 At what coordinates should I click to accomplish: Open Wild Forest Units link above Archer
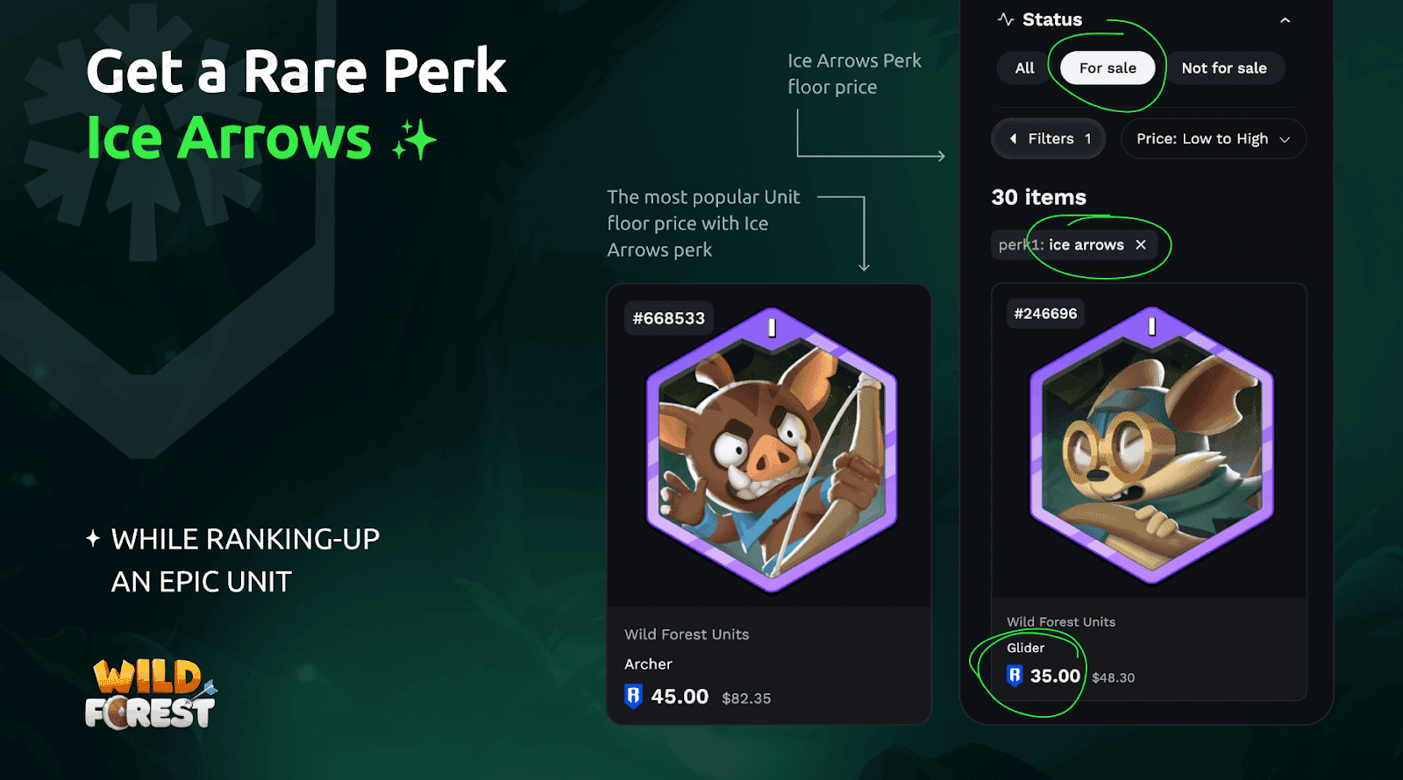coord(687,635)
